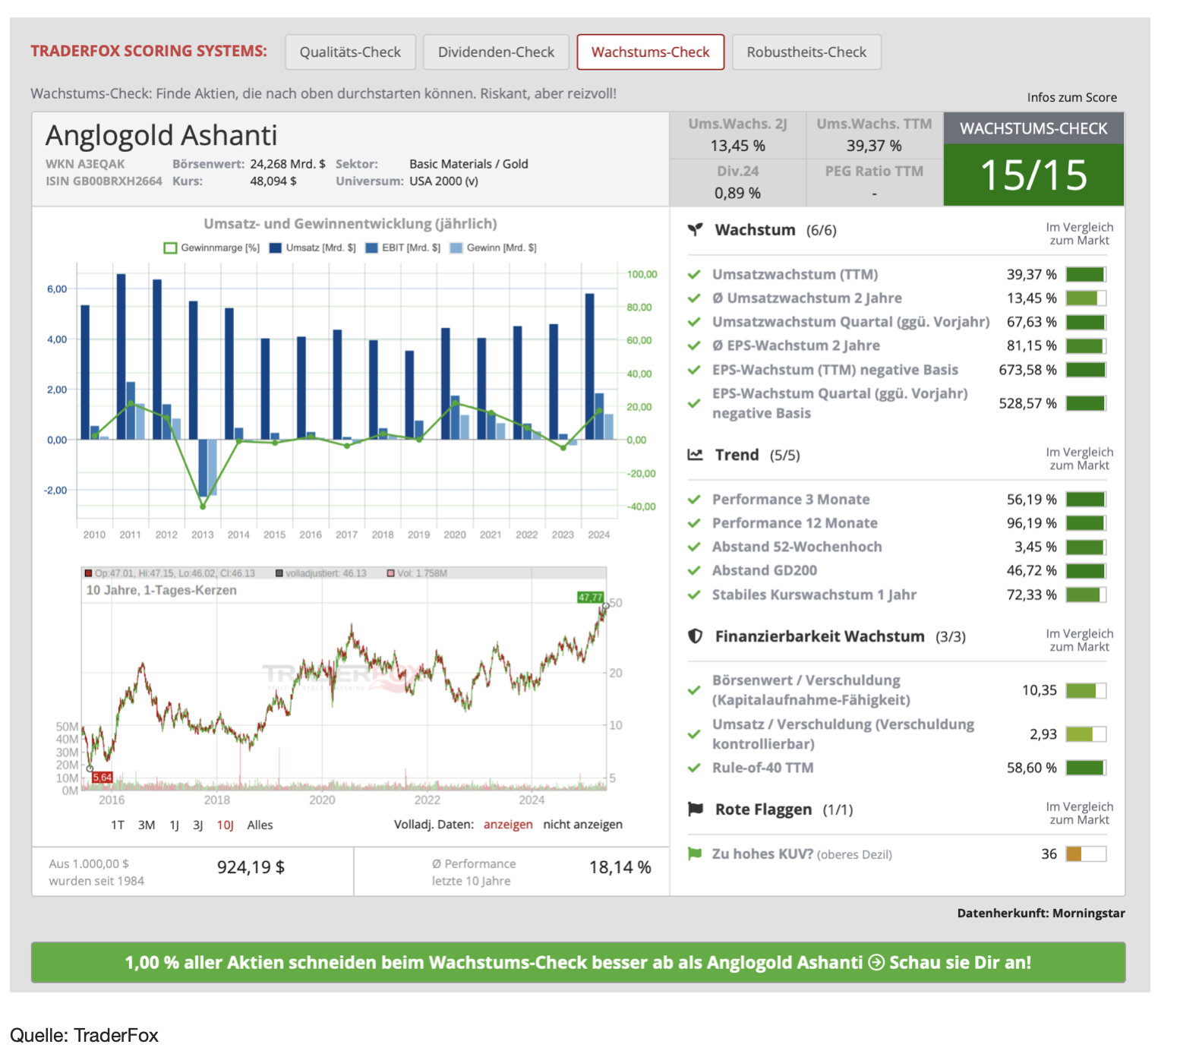
Task: Click the 18,14 % average performance value
Action: coord(620,867)
